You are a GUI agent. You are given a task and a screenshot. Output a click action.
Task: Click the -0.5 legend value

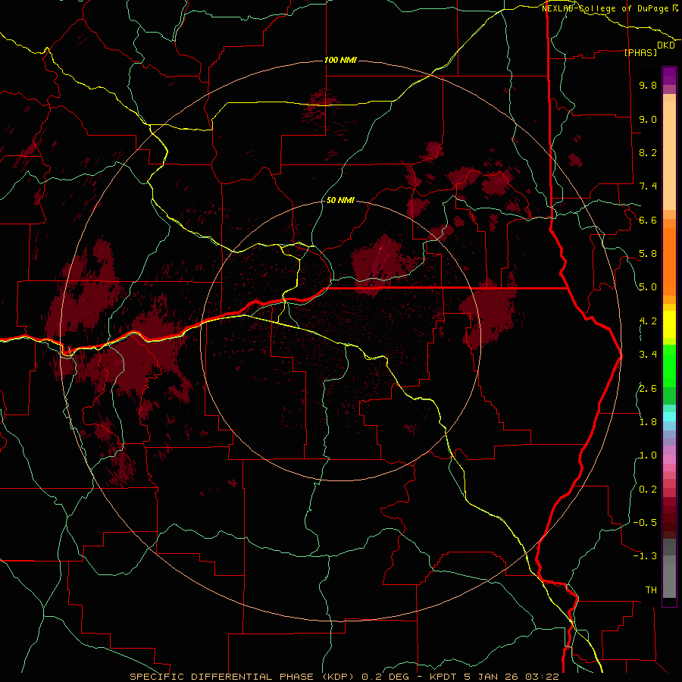click(x=645, y=523)
